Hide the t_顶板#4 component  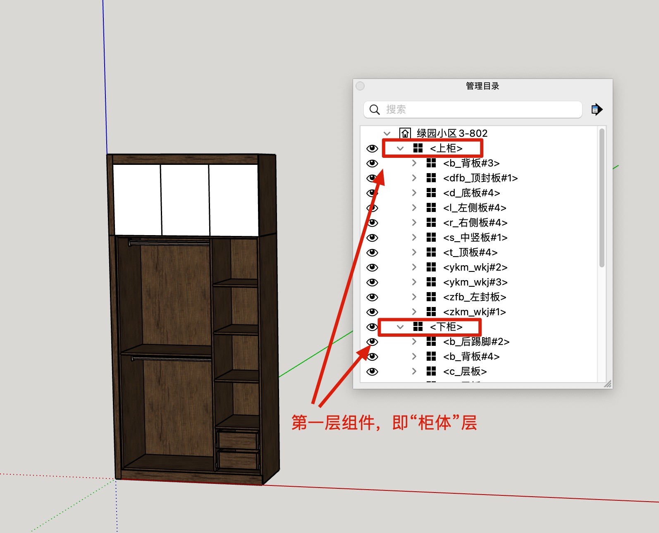(x=372, y=252)
